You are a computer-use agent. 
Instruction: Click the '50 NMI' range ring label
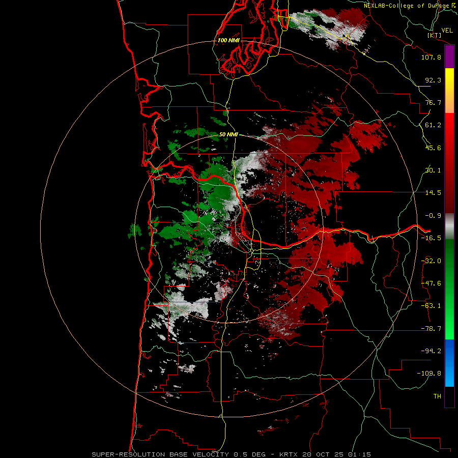coord(228,134)
